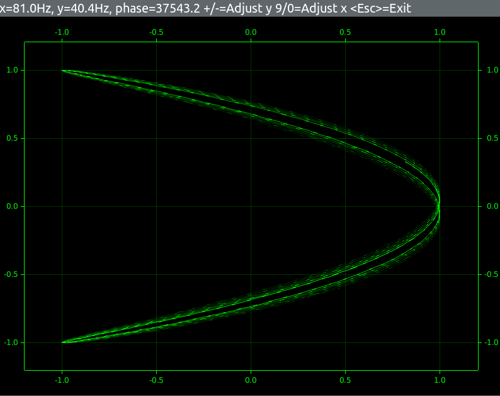Image resolution: width=500 pixels, height=396 pixels.
Task: Click the left axis label 1.0
Action: click(12, 70)
